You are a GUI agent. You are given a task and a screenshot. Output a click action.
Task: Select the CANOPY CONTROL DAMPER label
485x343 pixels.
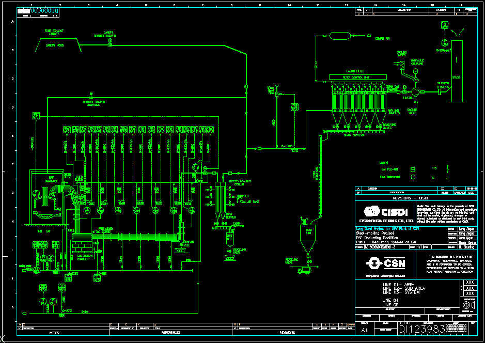point(105,34)
